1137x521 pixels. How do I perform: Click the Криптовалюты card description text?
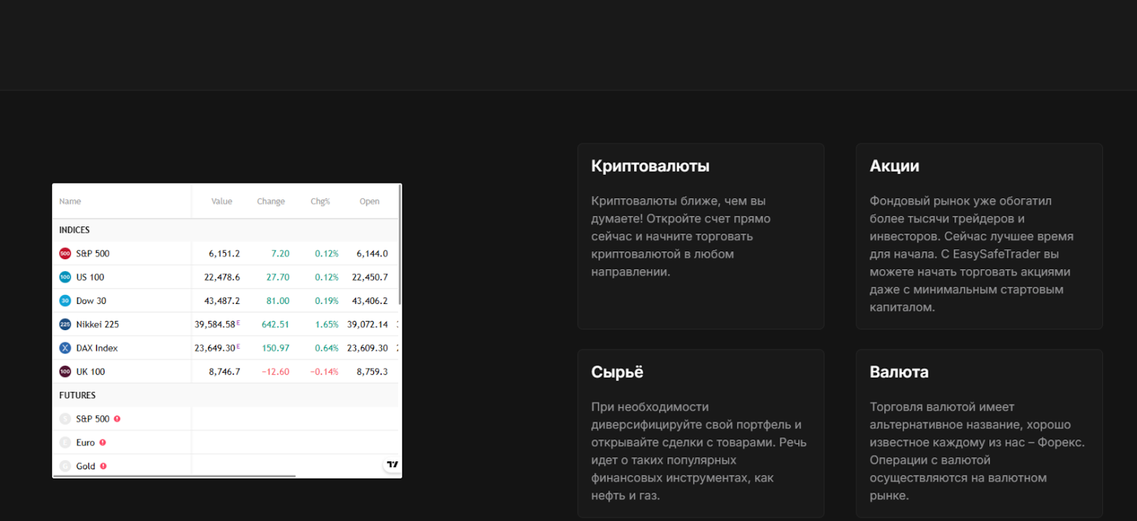point(681,236)
